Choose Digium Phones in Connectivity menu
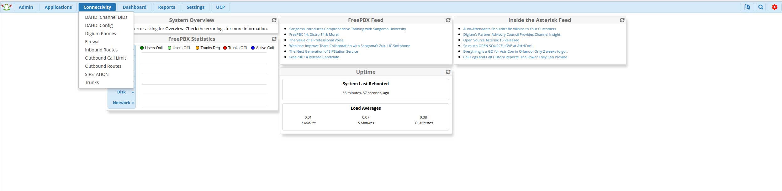This screenshot has width=782, height=191. click(106, 34)
